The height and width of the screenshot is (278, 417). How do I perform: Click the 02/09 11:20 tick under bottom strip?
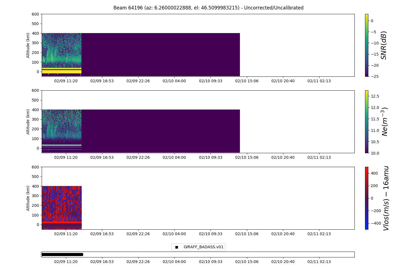tap(66, 262)
